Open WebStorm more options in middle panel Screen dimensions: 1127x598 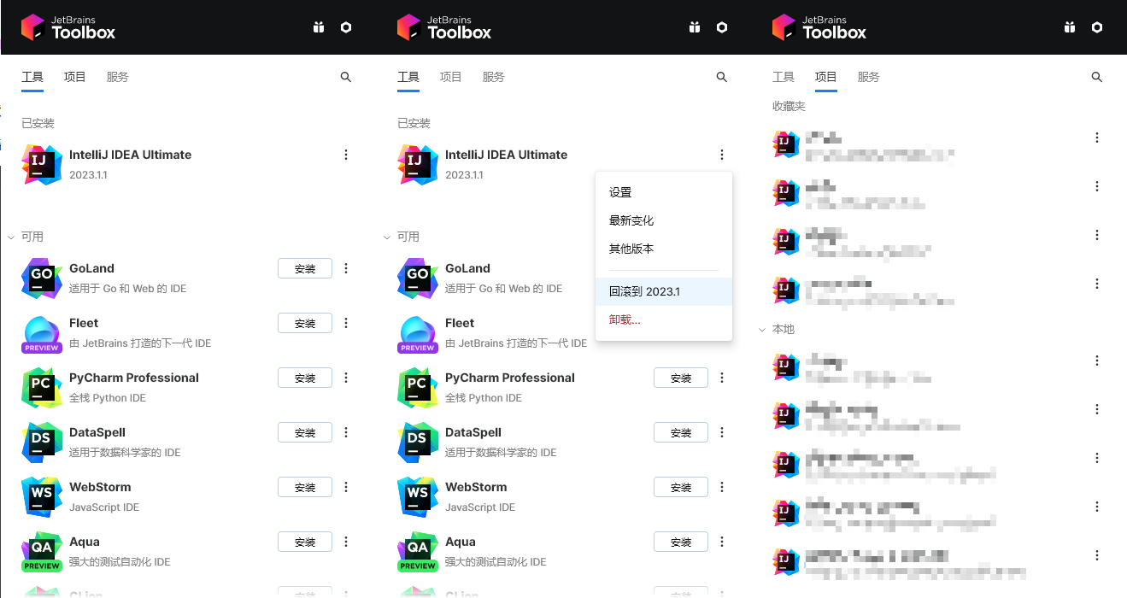pyautogui.click(x=722, y=487)
